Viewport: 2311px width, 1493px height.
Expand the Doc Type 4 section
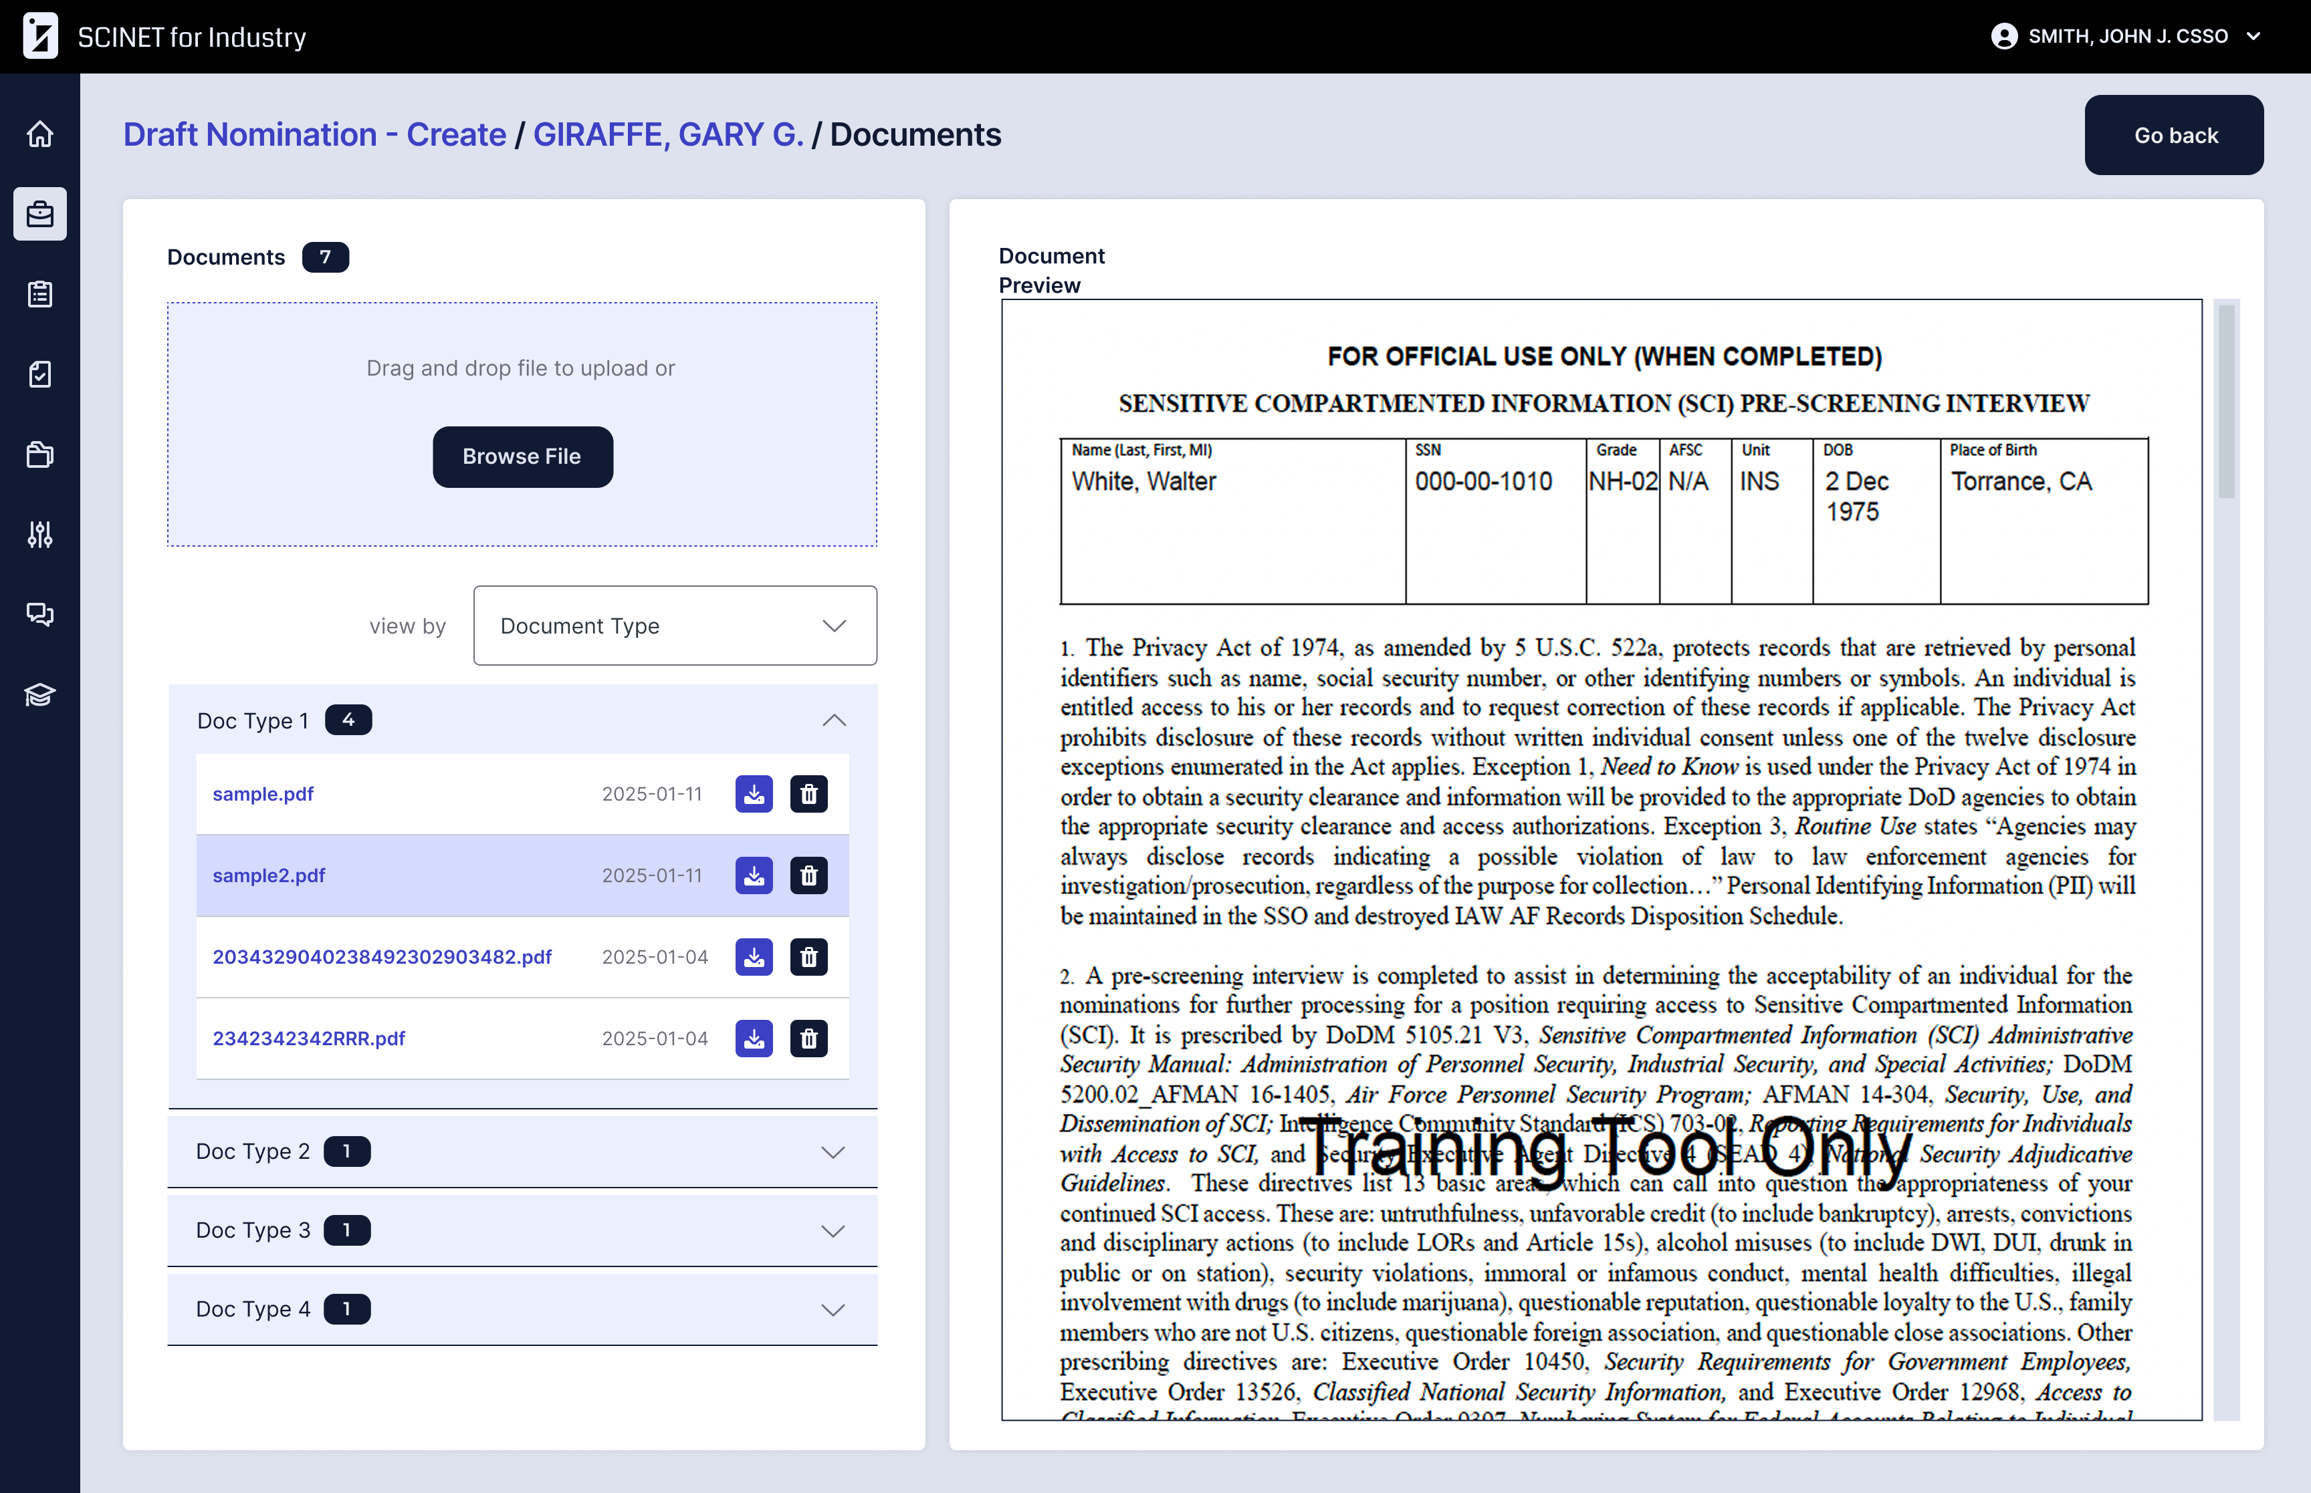[x=833, y=1309]
